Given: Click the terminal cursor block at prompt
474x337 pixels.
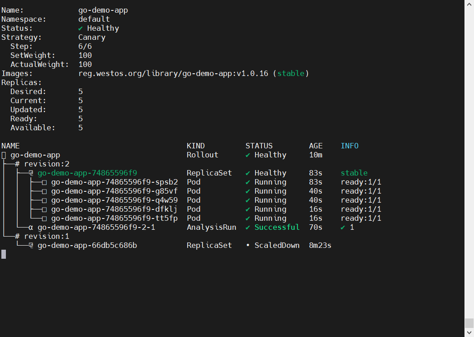Looking at the screenshot, I should click(4, 254).
